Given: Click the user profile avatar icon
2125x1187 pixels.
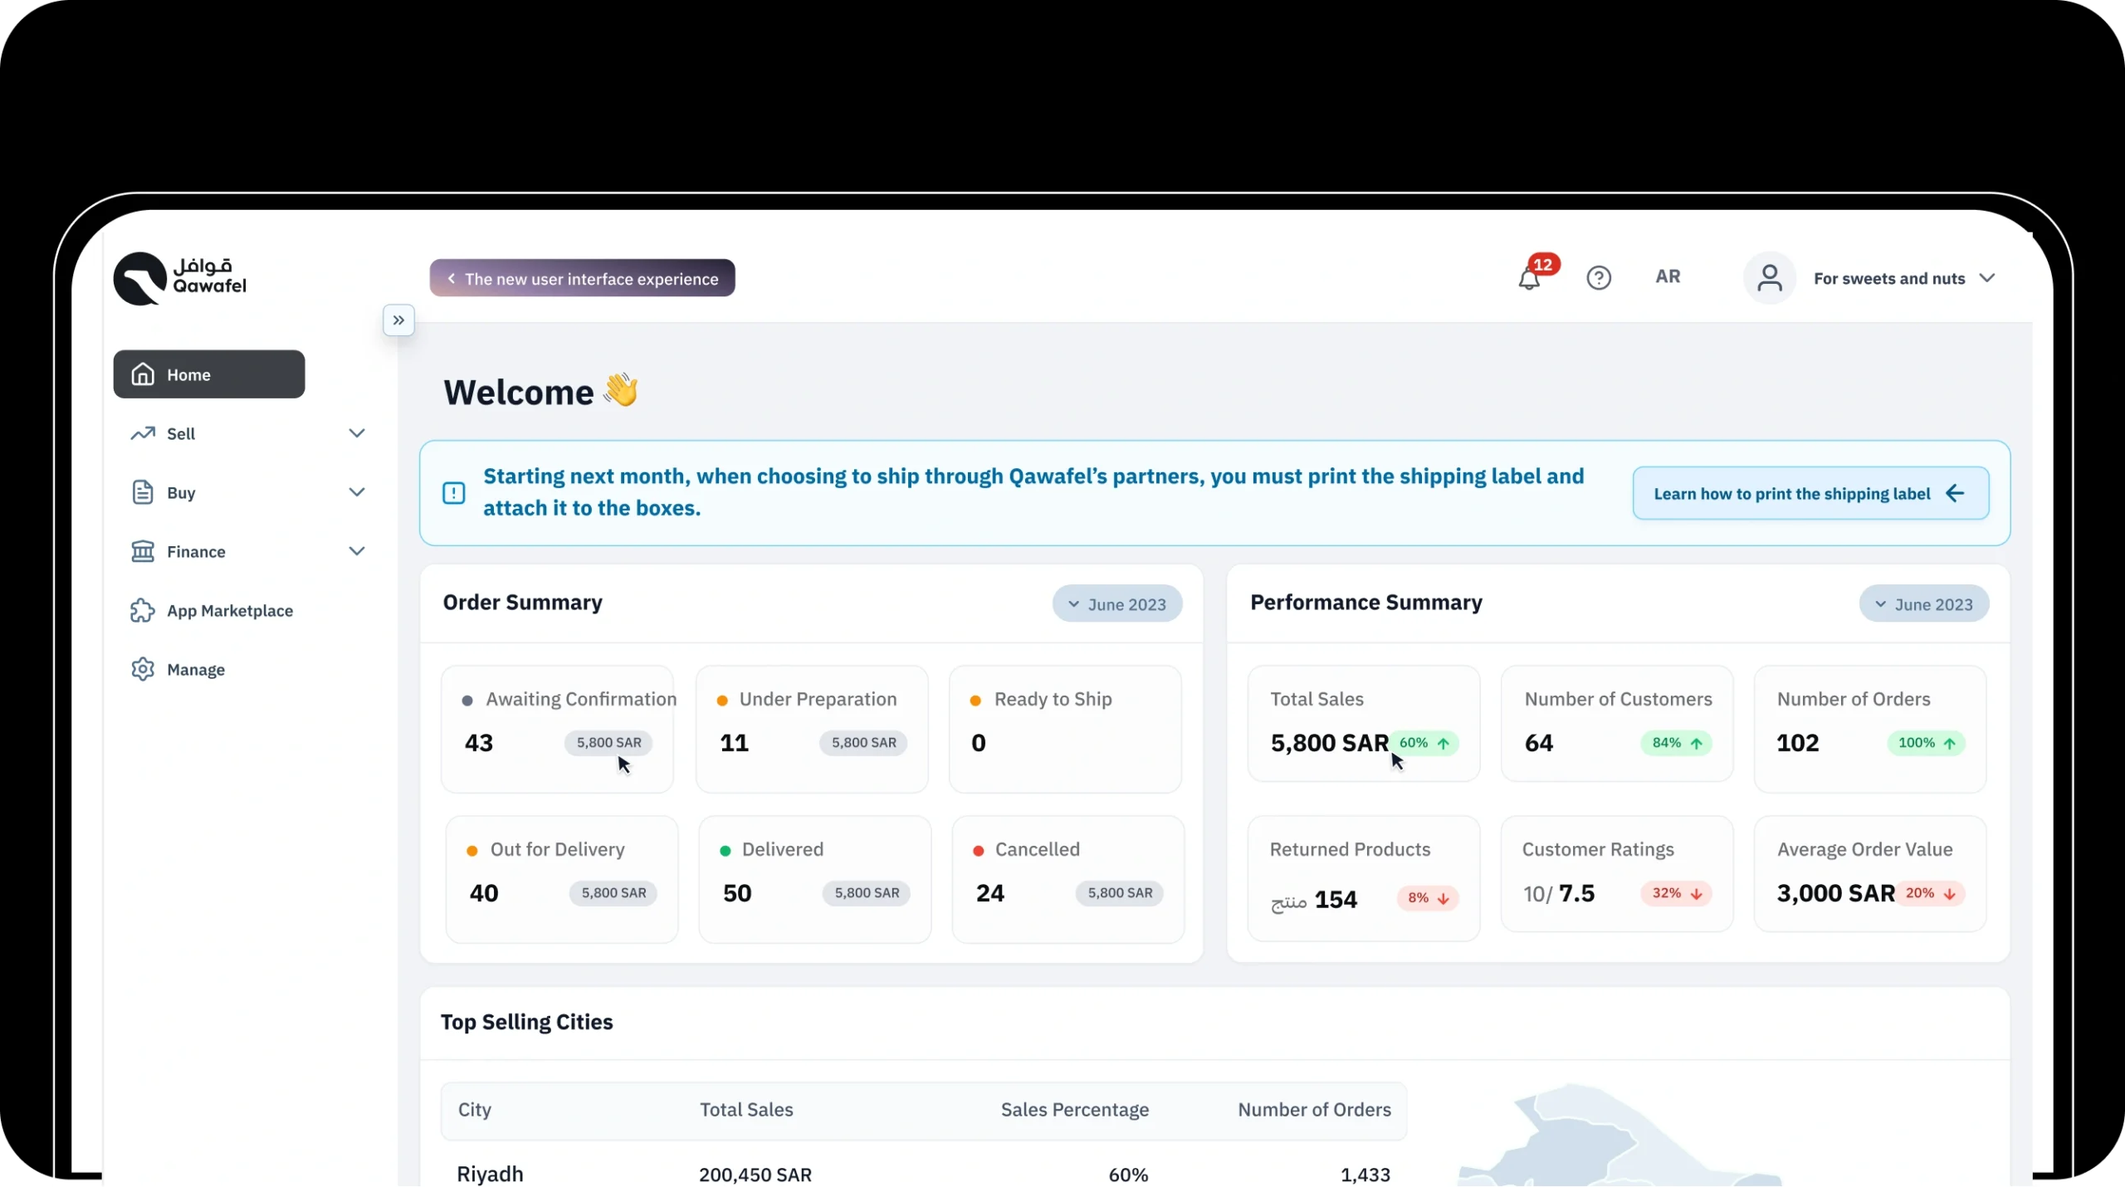Looking at the screenshot, I should click(x=1769, y=278).
